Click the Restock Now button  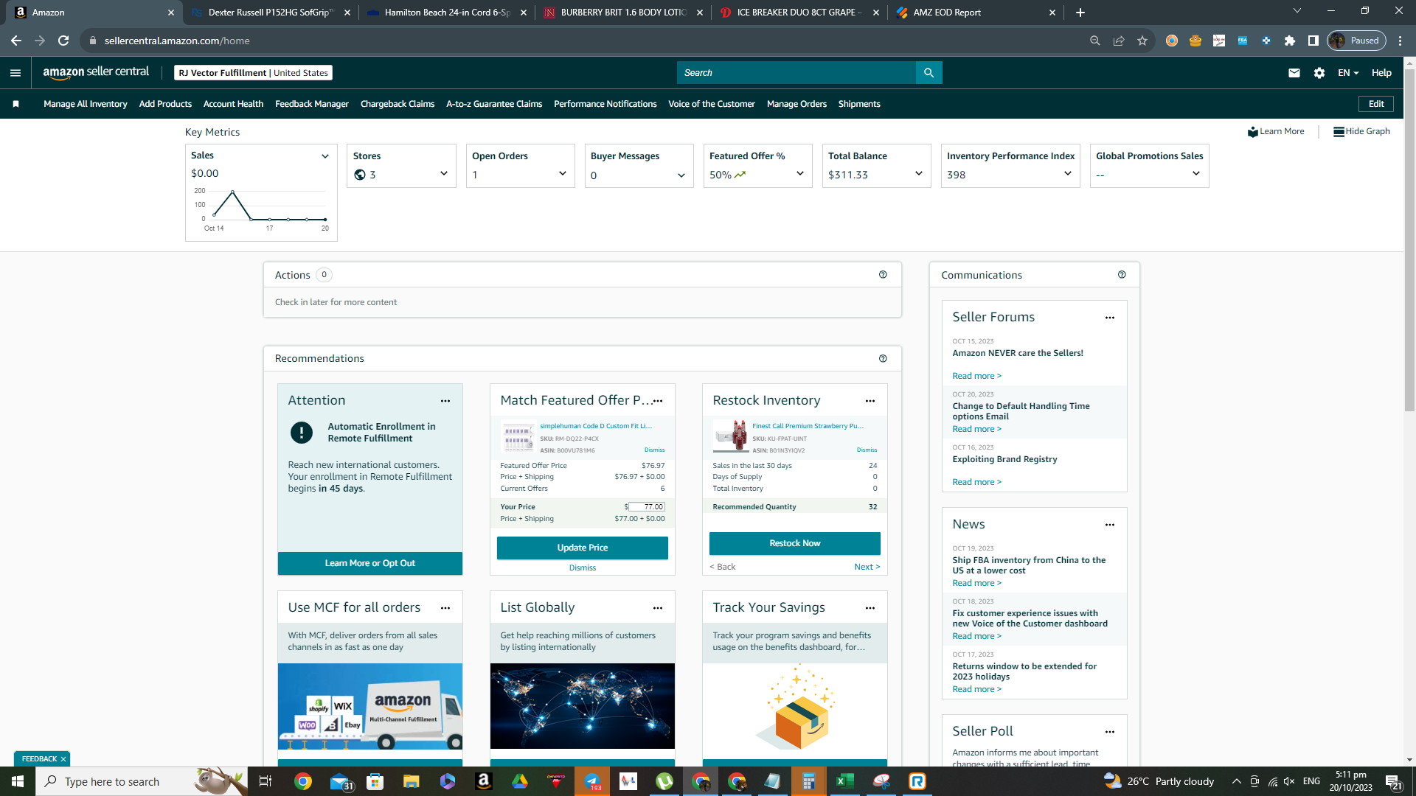(795, 544)
